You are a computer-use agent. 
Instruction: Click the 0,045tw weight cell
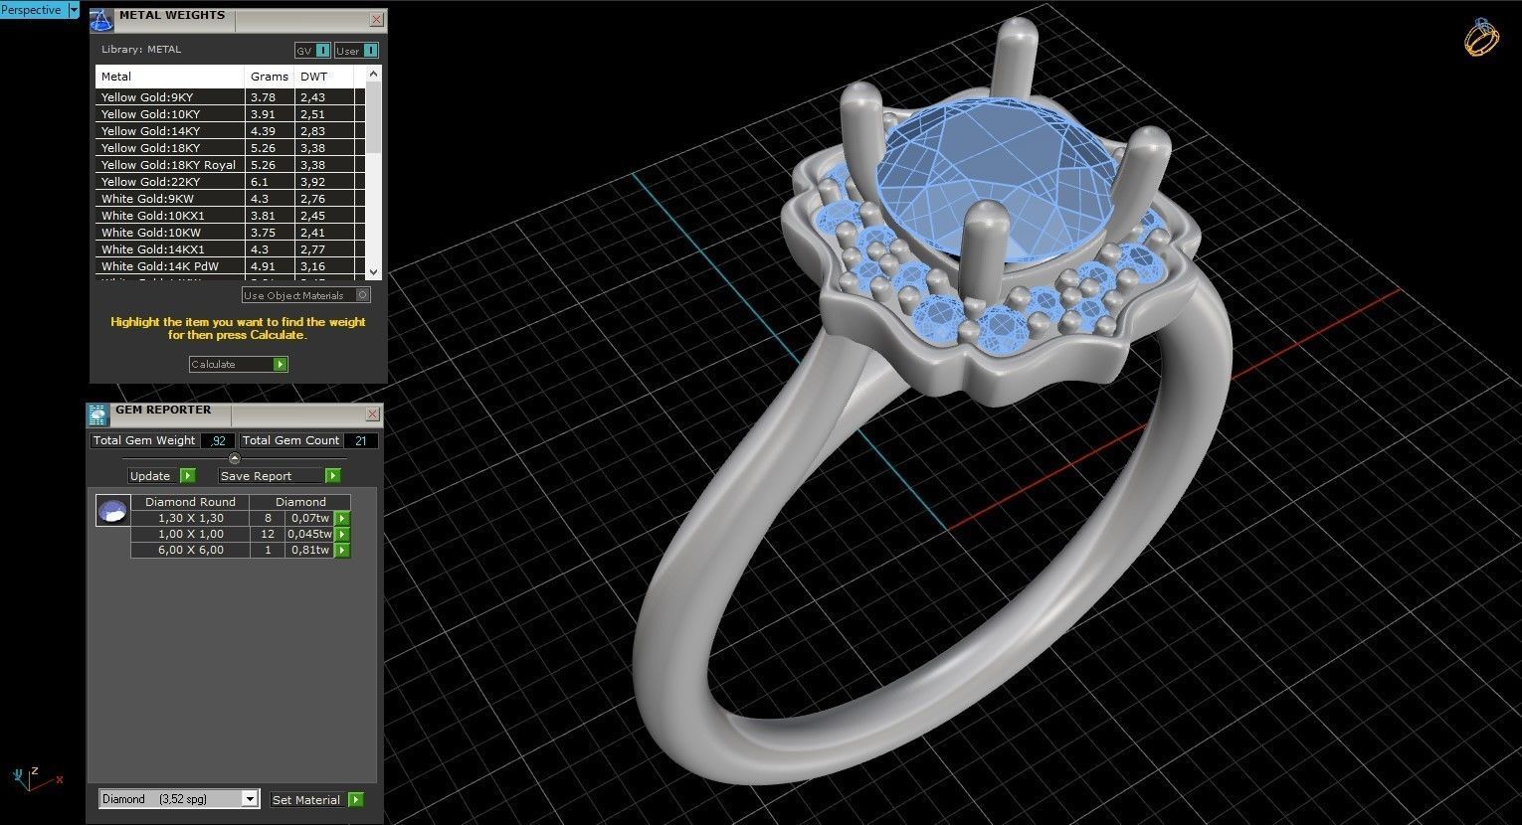(309, 535)
